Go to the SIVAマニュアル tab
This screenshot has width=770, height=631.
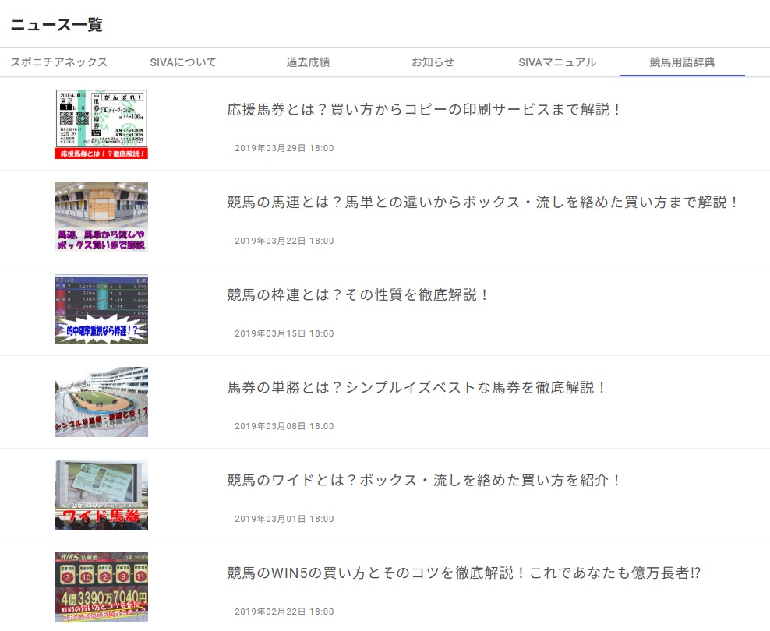click(x=557, y=62)
